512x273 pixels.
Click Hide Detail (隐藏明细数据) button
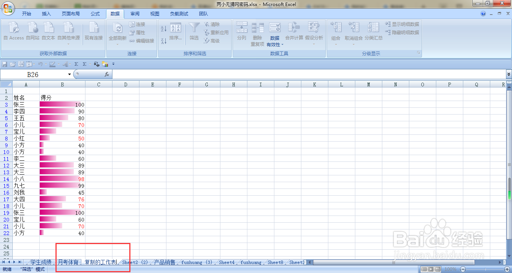pyautogui.click(x=402, y=33)
